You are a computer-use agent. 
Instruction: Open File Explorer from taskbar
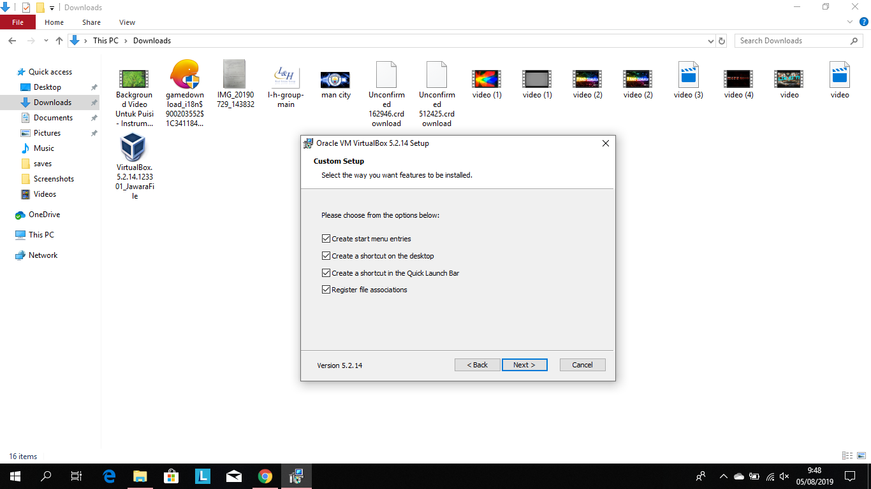pyautogui.click(x=140, y=476)
